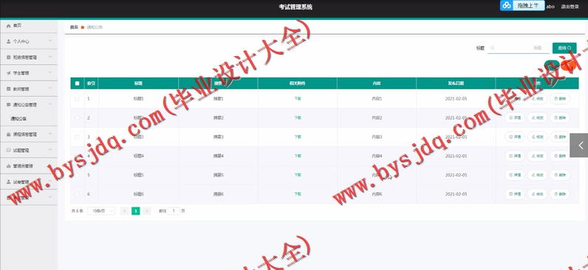Click the 2021-02-05 date in row 4
588x270 pixels.
(x=456, y=156)
